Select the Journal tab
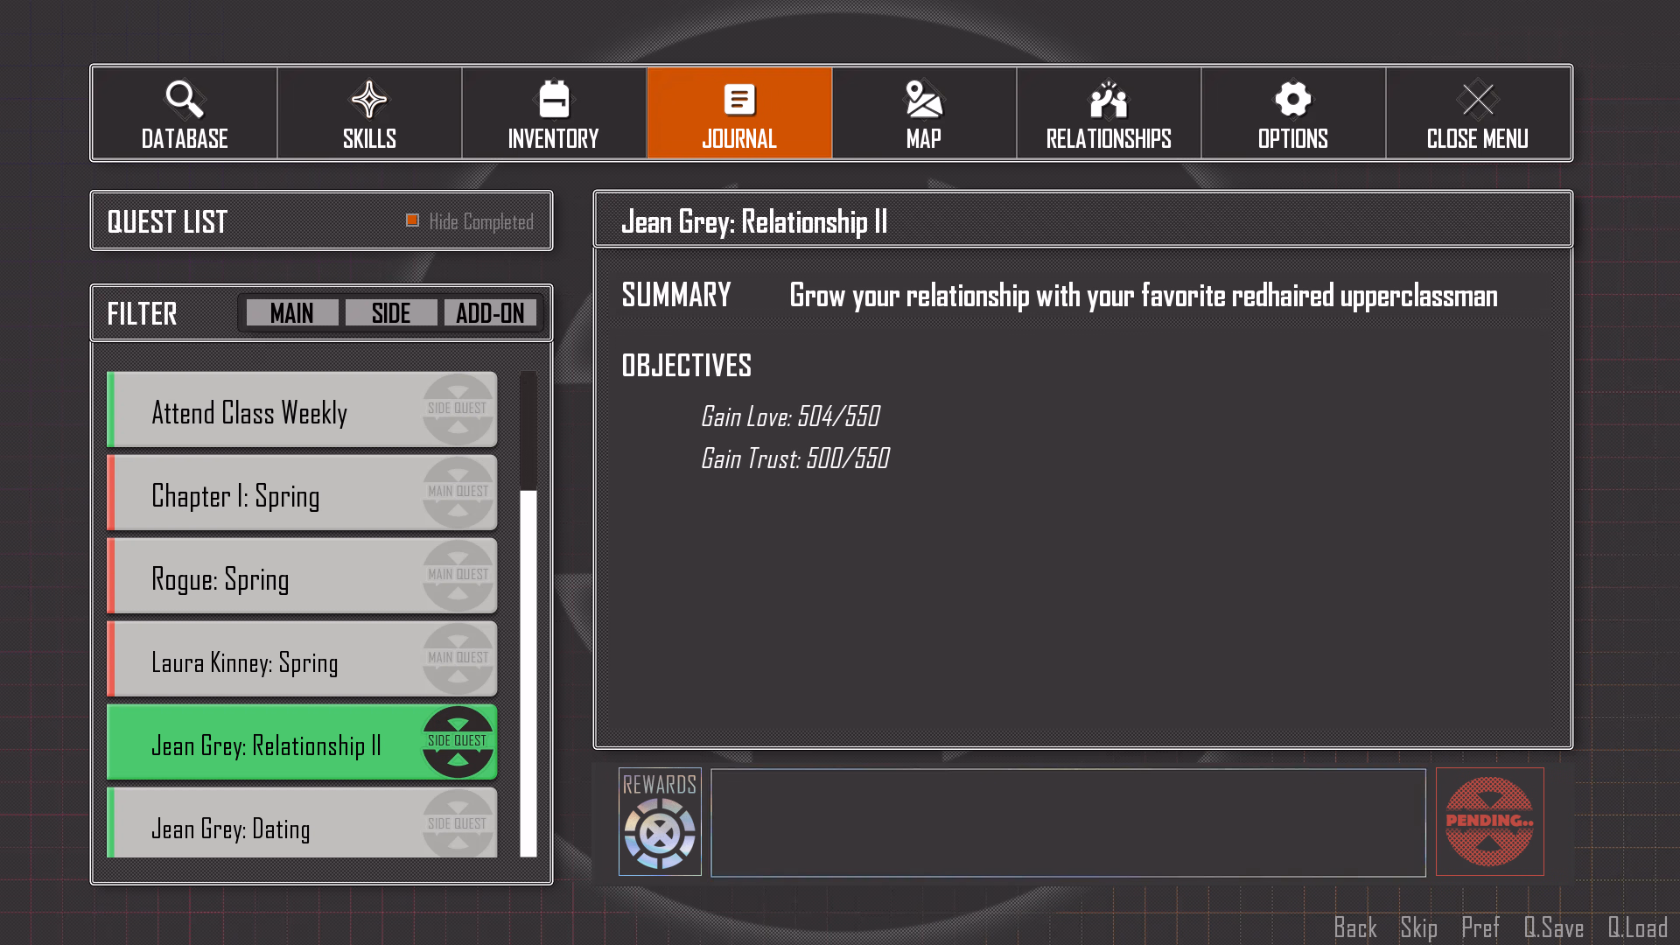1680x945 pixels. click(x=739, y=114)
